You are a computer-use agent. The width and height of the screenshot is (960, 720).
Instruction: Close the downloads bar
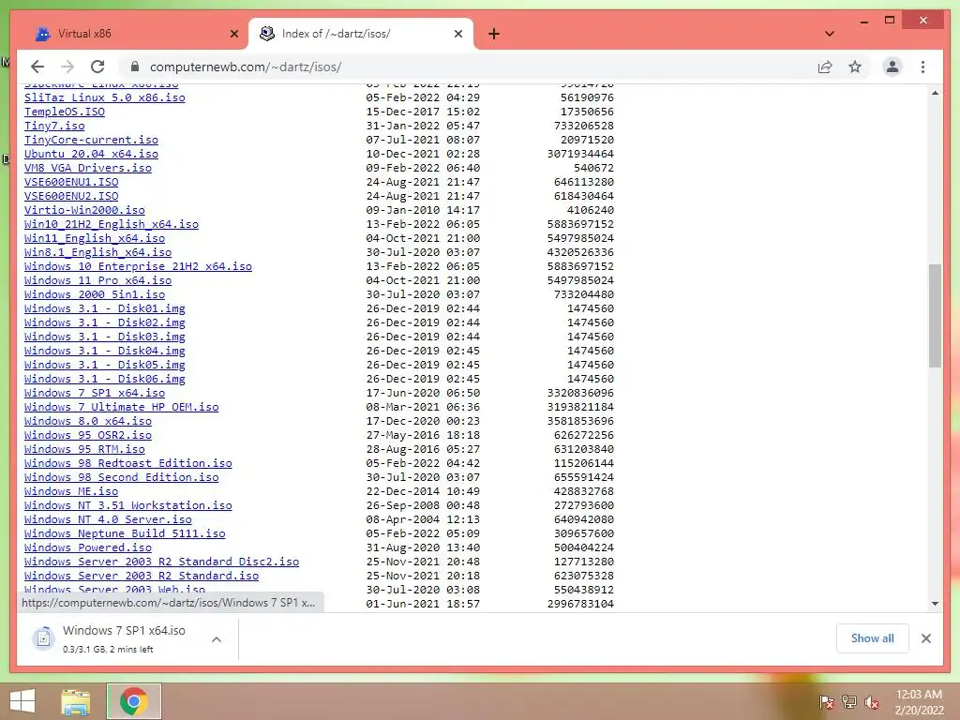pyautogui.click(x=925, y=638)
